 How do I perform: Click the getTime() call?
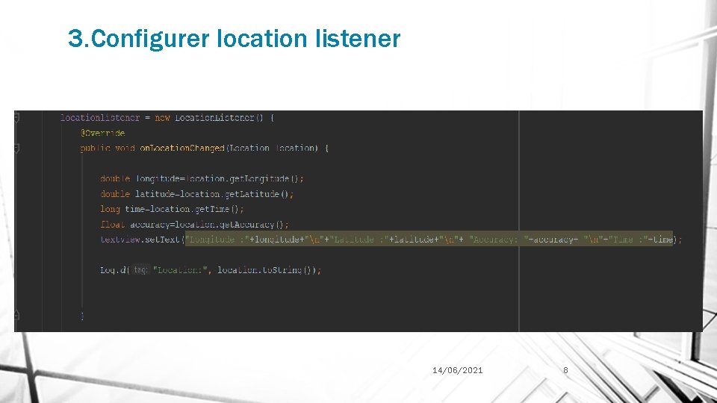click(217, 209)
